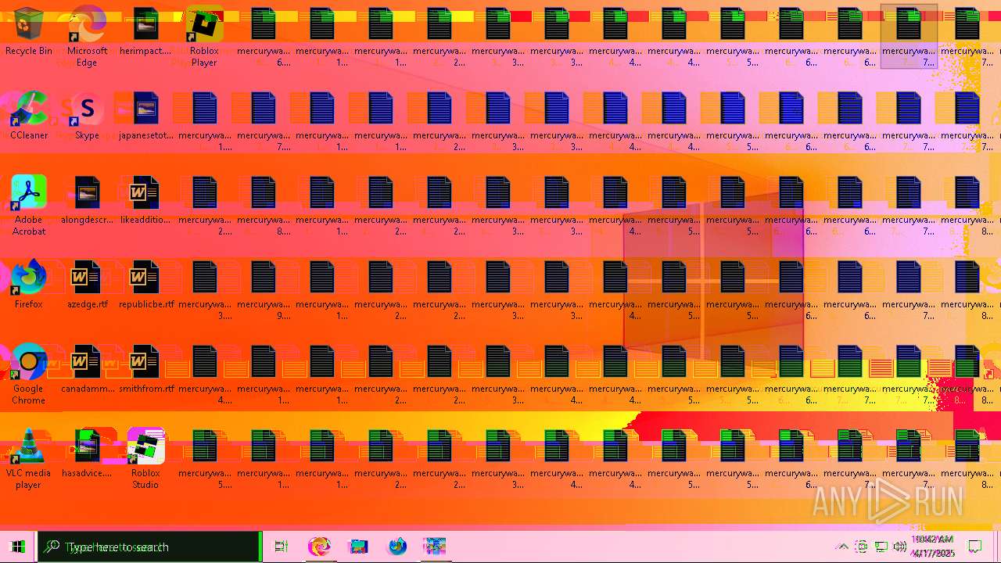Screen dimensions: 1001x563
Task: Click the taskbar search box
Action: coord(149,547)
